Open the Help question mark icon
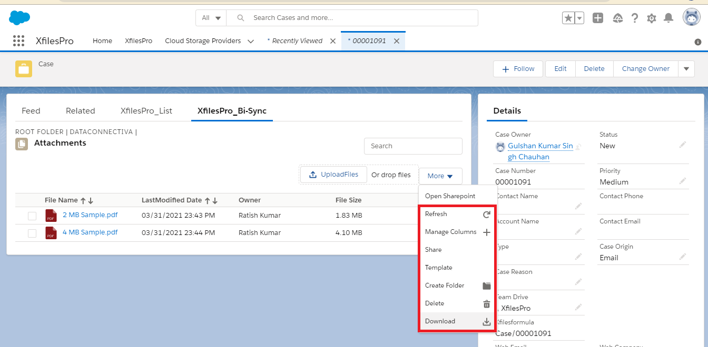The height and width of the screenshot is (347, 708). (x=635, y=18)
